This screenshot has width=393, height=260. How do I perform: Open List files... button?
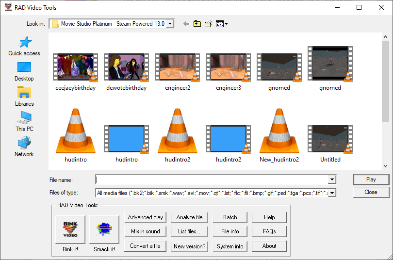pyautogui.click(x=189, y=231)
